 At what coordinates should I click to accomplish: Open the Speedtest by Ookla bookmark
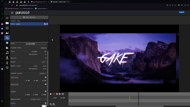[12, 9]
